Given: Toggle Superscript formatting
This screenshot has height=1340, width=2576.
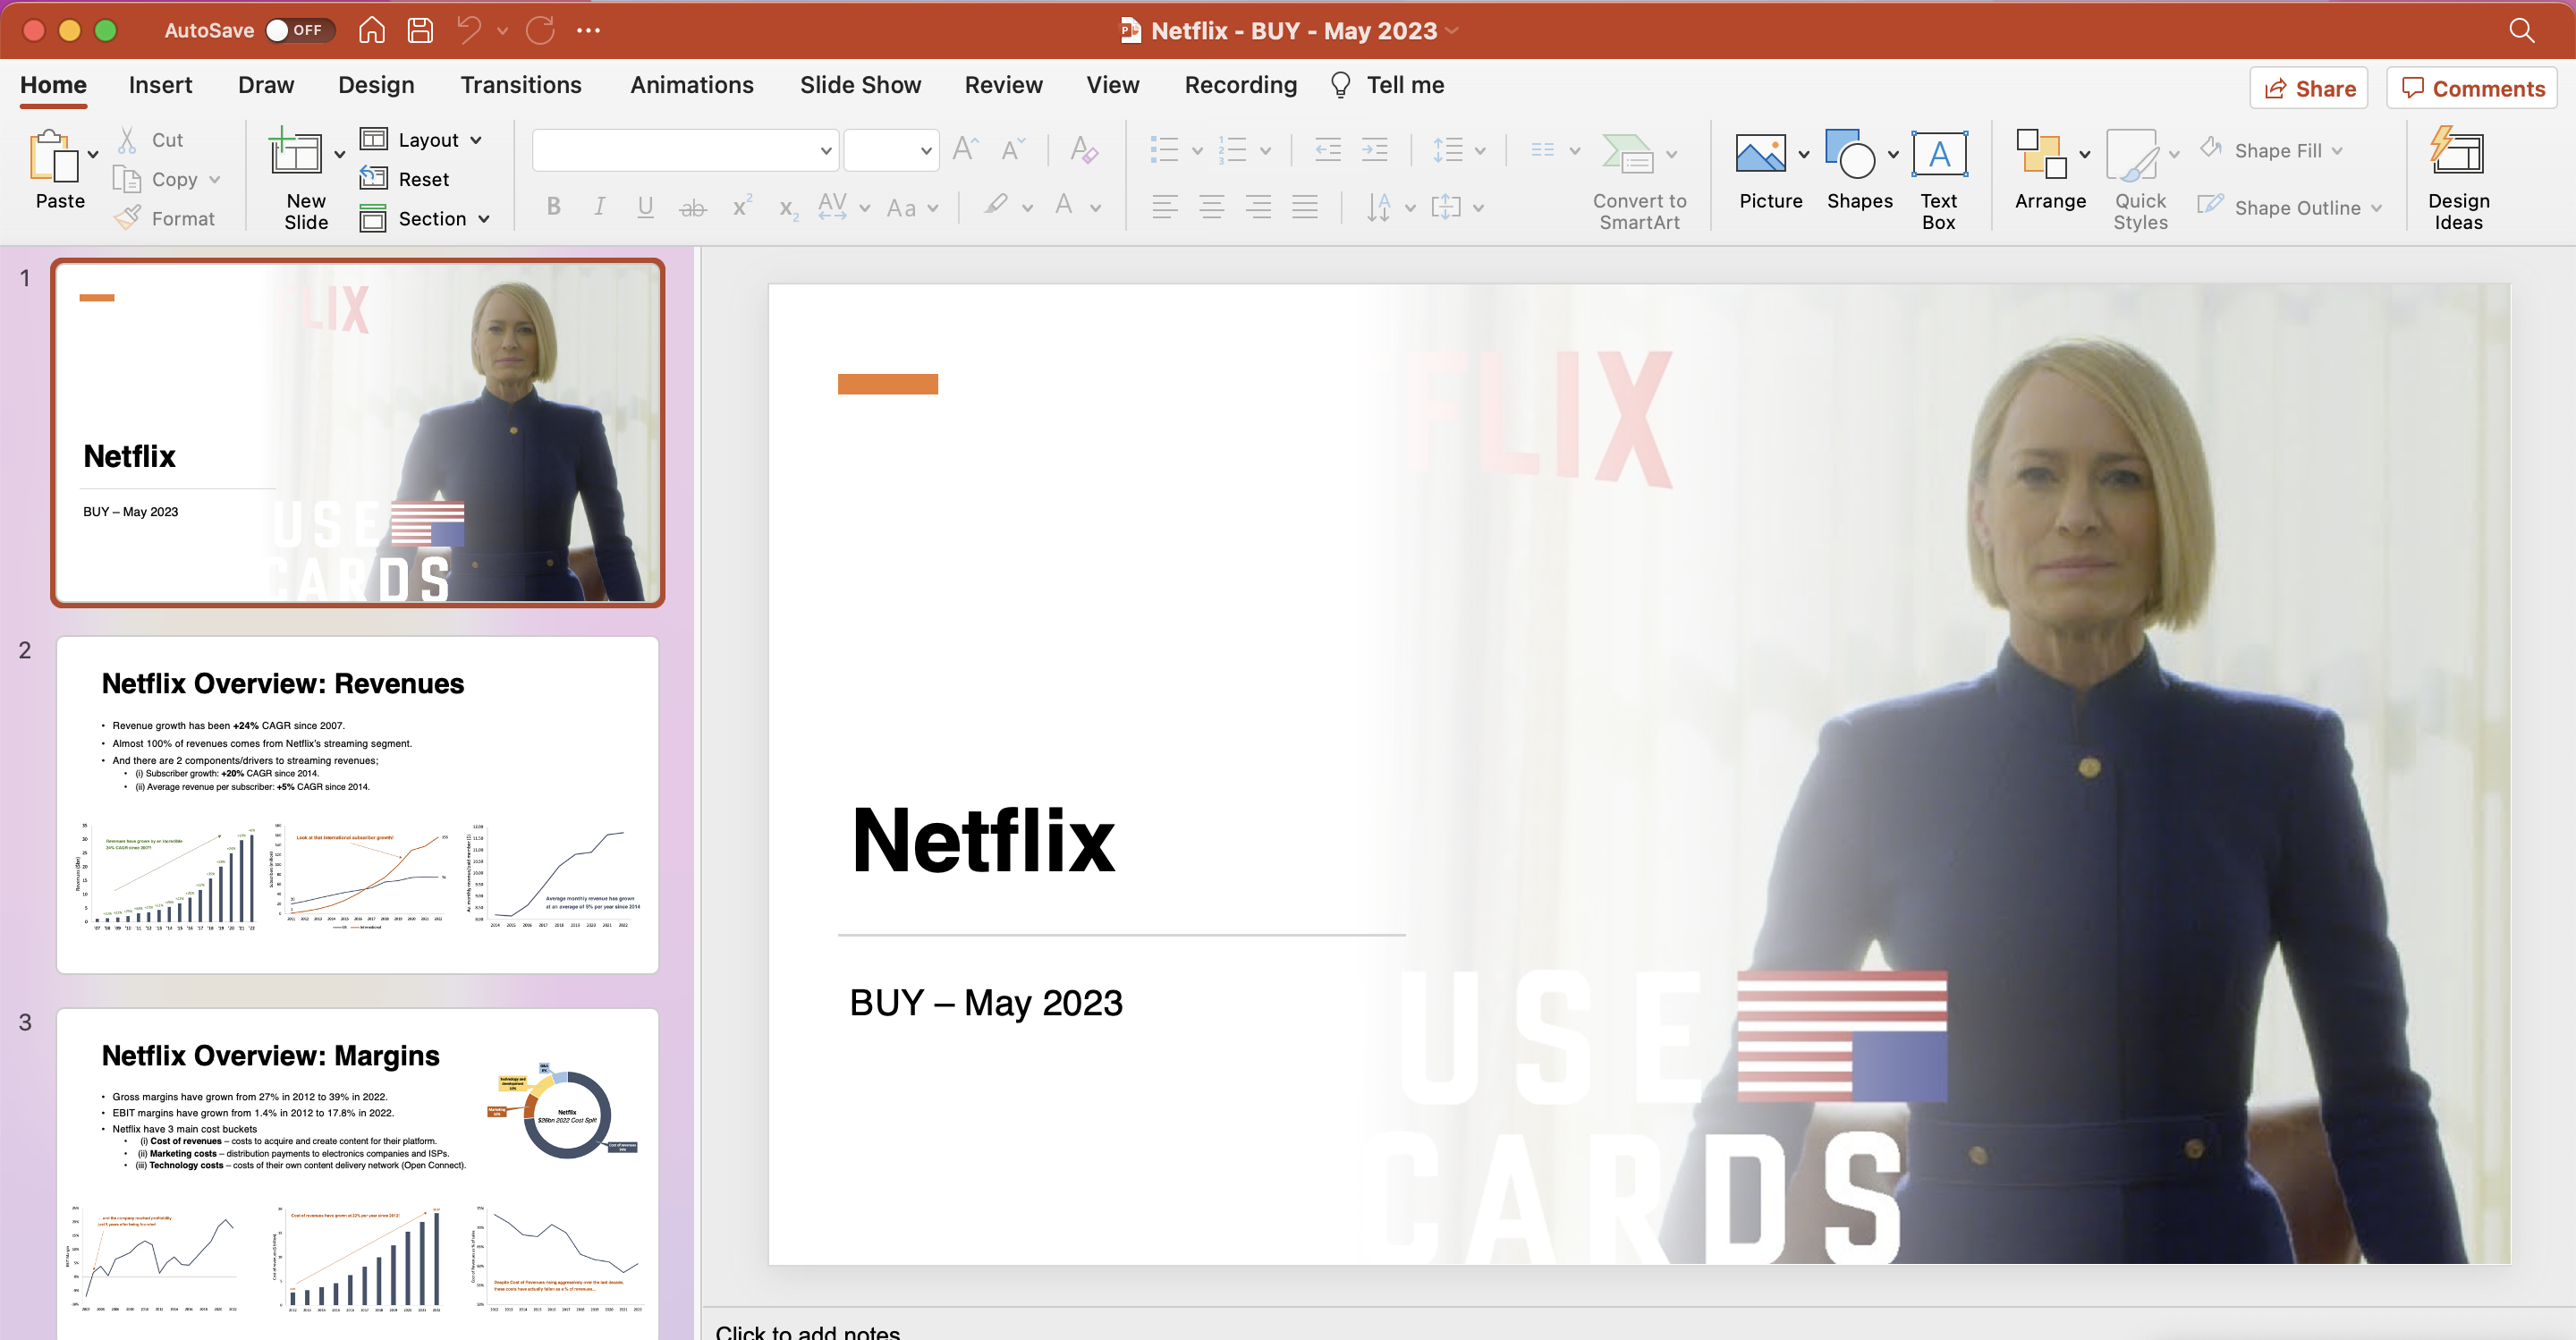Looking at the screenshot, I should coord(741,205).
